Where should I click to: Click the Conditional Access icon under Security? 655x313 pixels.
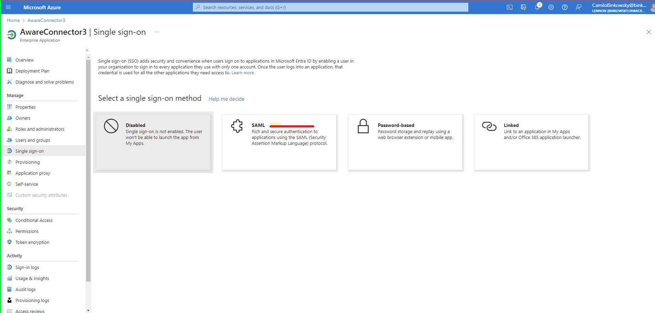(x=9, y=220)
